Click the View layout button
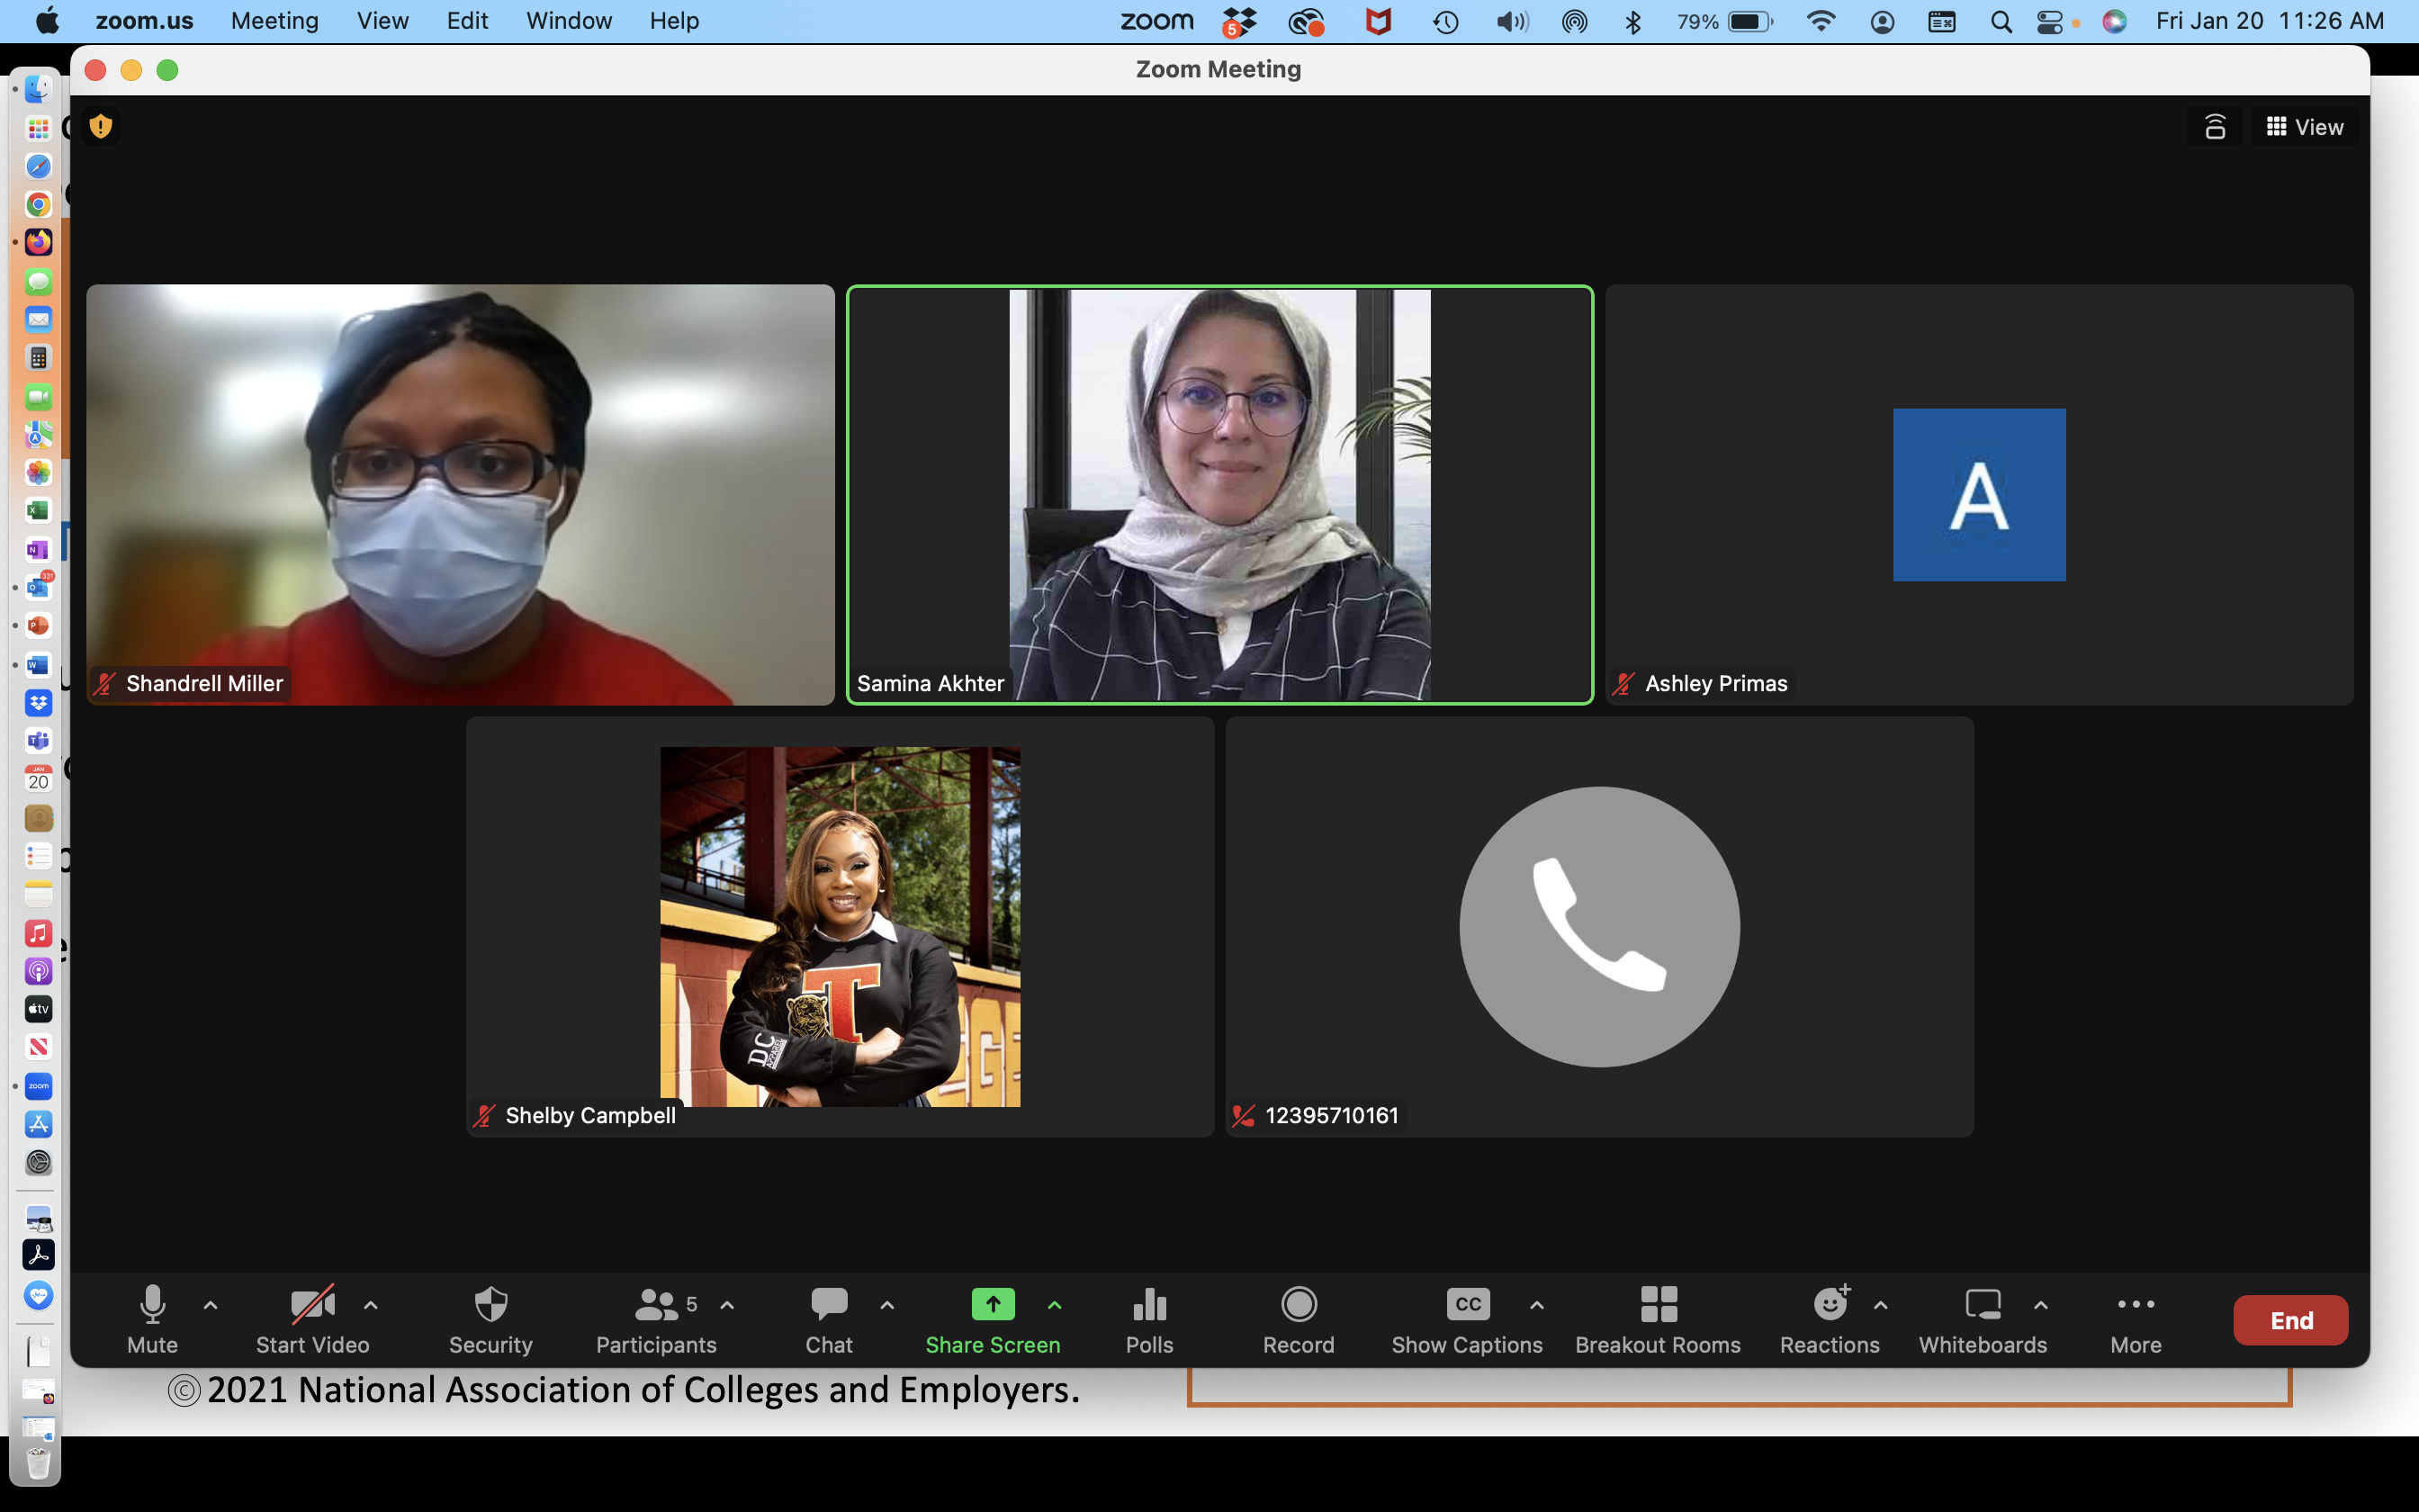 [2304, 127]
